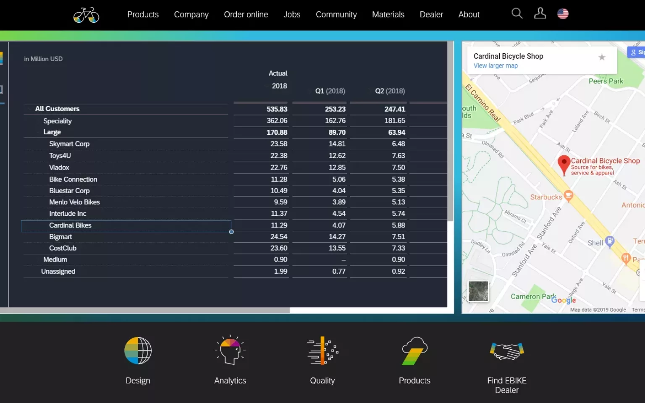Click the Shell marker on the map
645x403 pixels.
610,241
